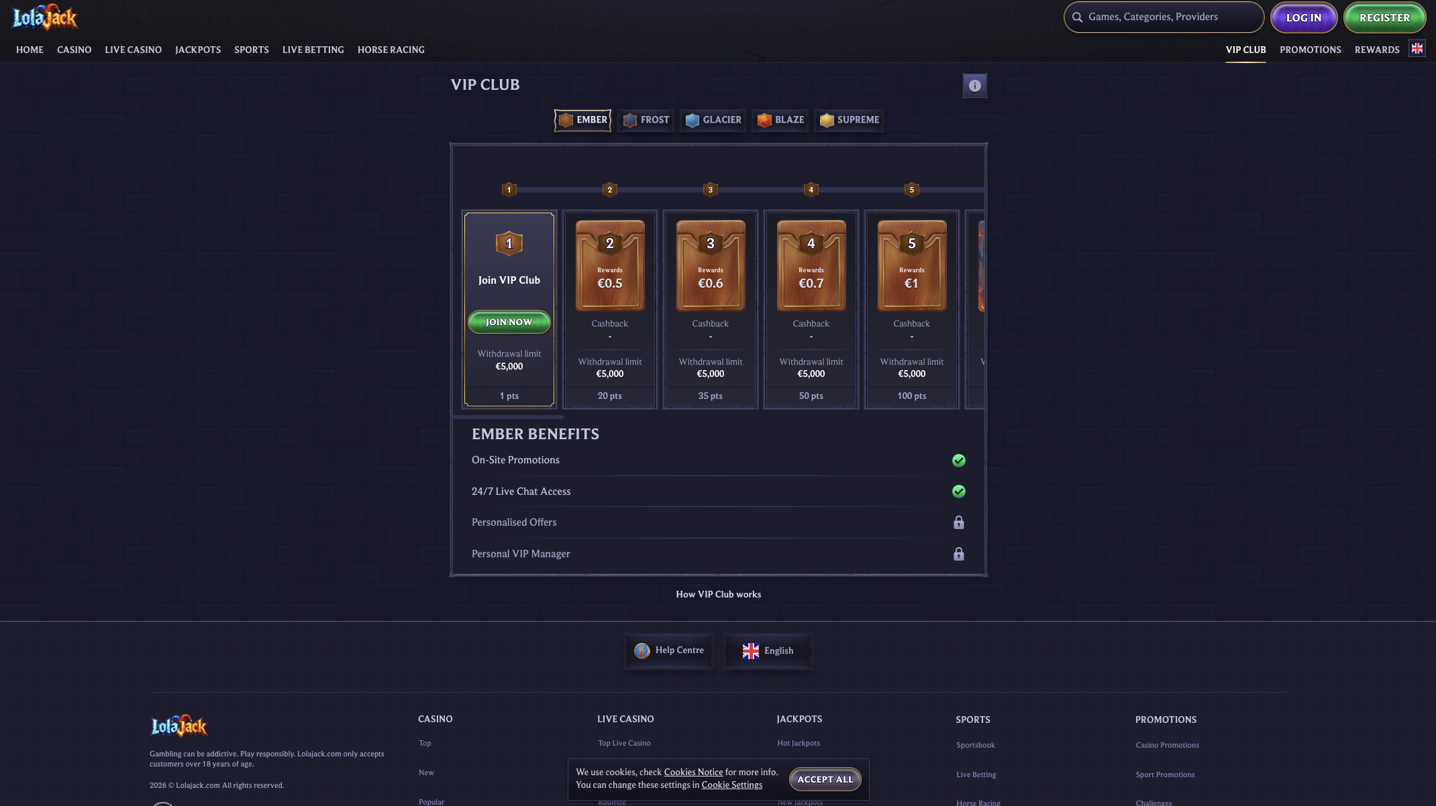Open the level 3 rewards €0.6 card
This screenshot has width=1436, height=806.
(711, 266)
